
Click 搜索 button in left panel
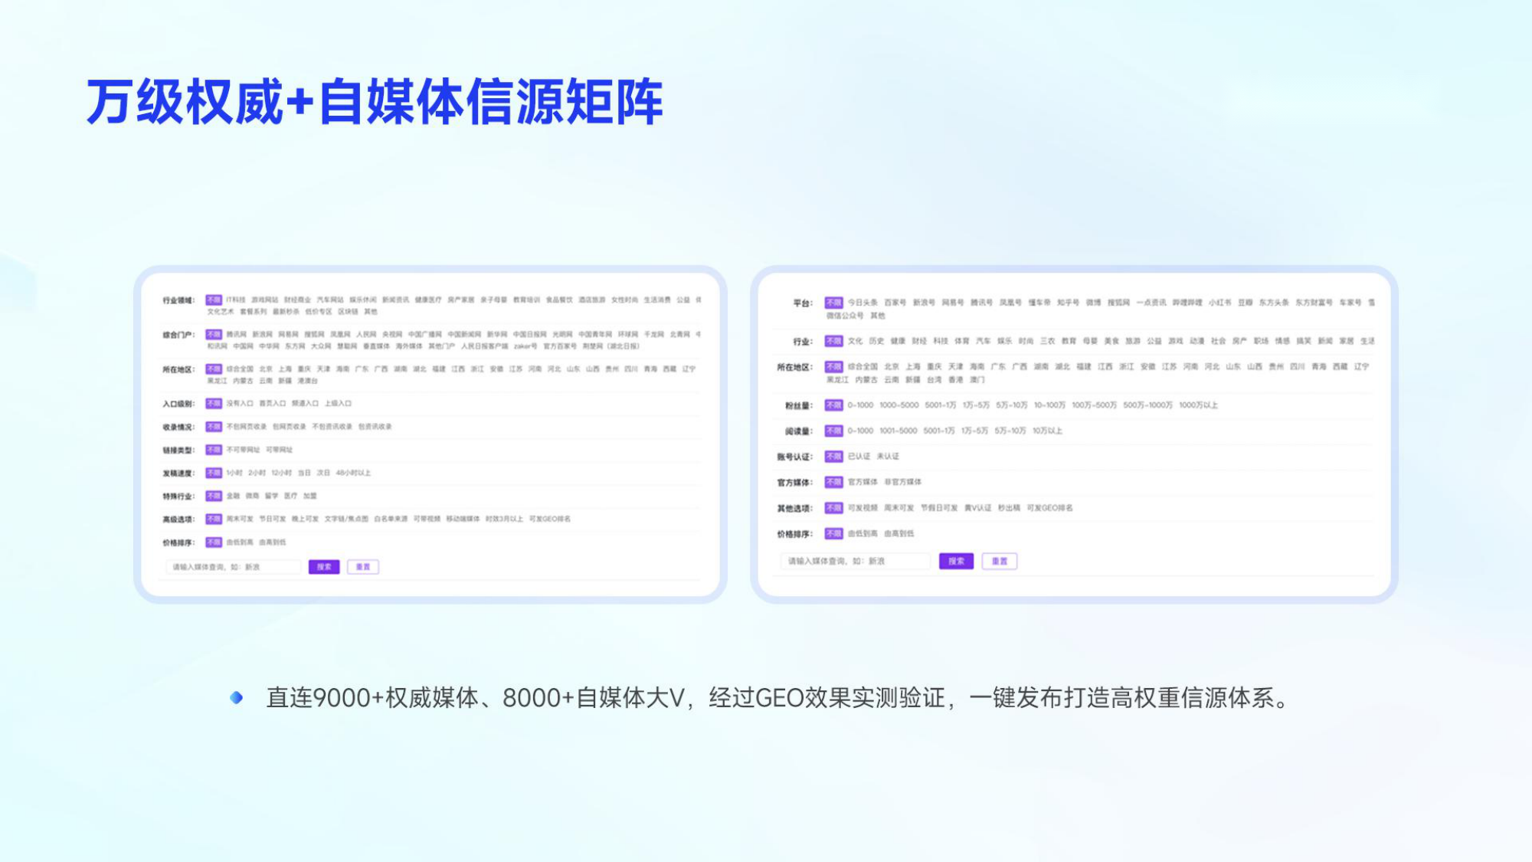(324, 567)
